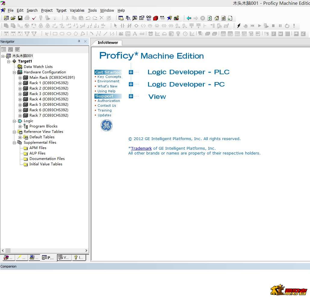Expand Rack 3 (IC693CHS392)

click(20, 94)
